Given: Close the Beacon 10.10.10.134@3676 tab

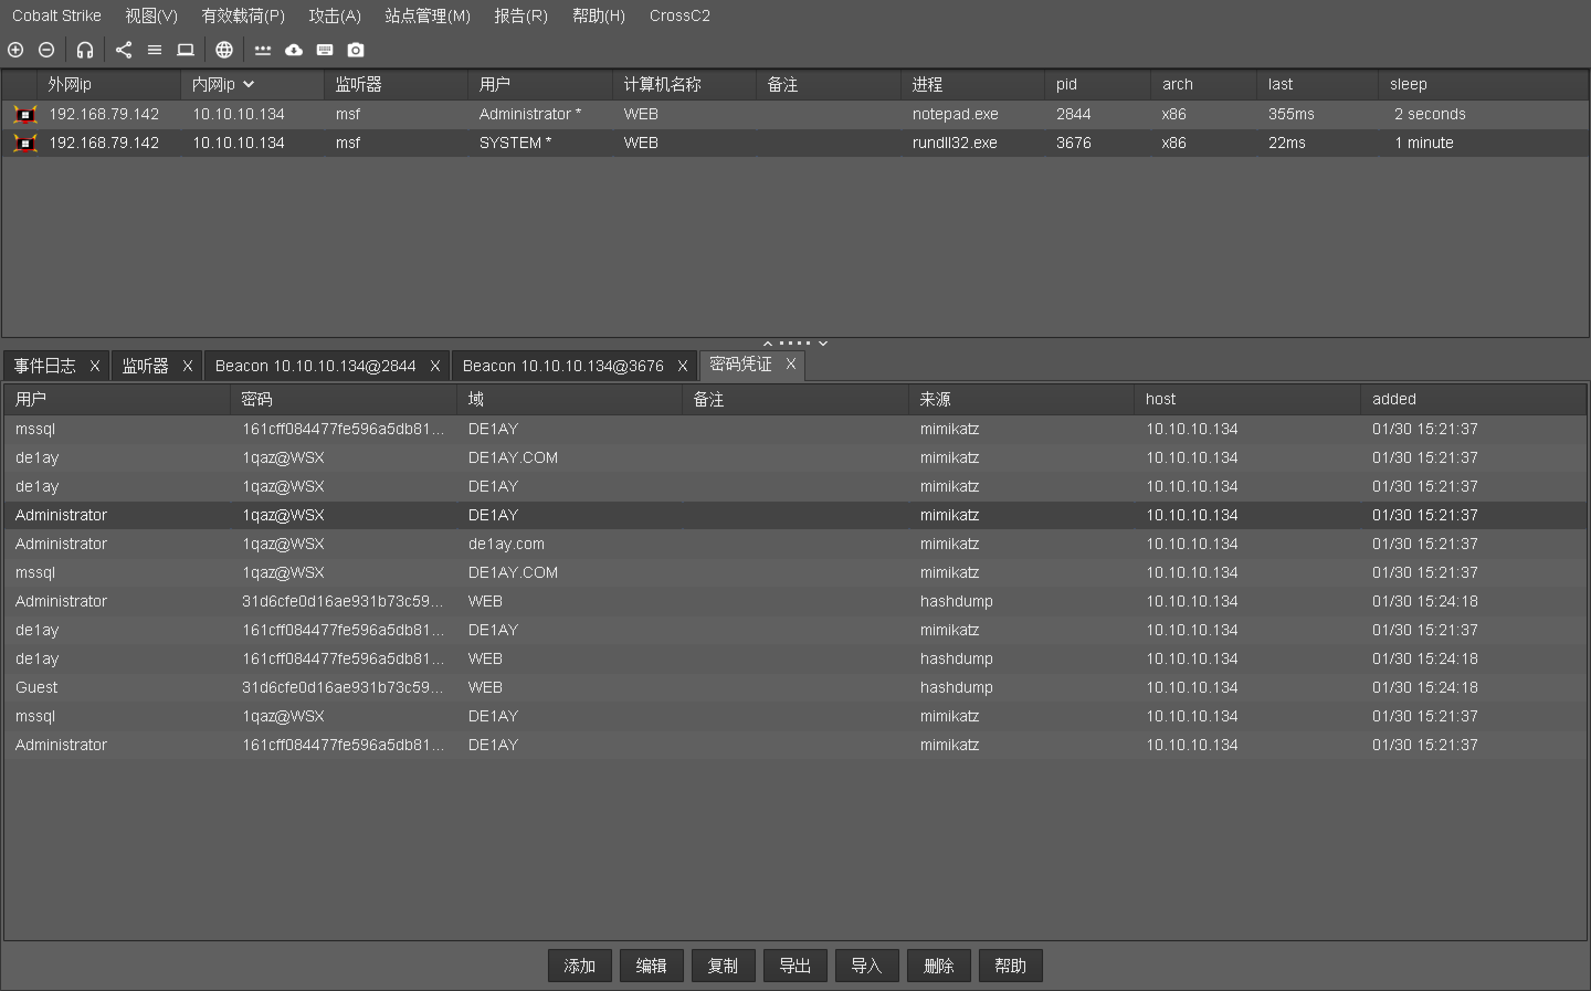Looking at the screenshot, I should [x=682, y=366].
